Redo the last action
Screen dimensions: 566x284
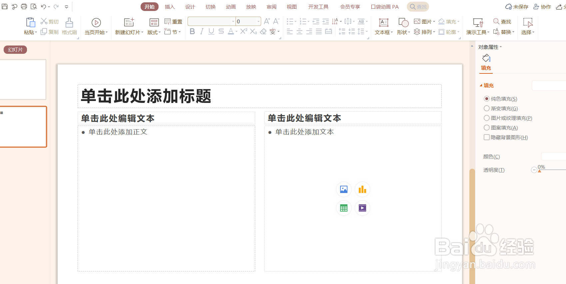tap(56, 7)
